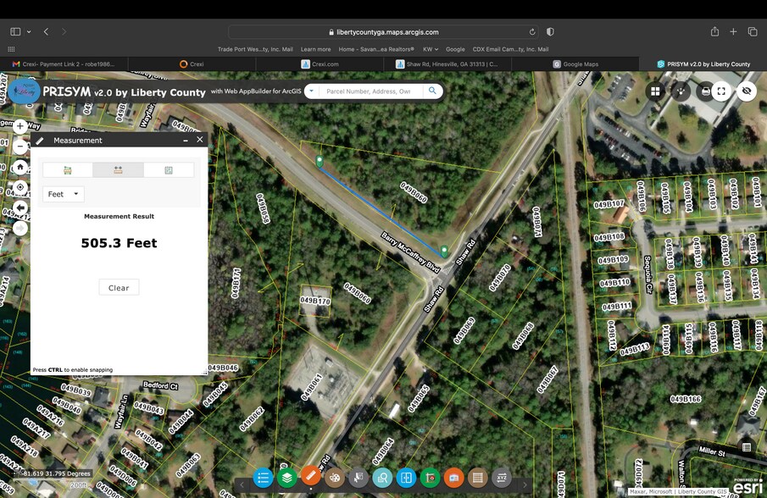Click the Safari address bar

pos(383,32)
